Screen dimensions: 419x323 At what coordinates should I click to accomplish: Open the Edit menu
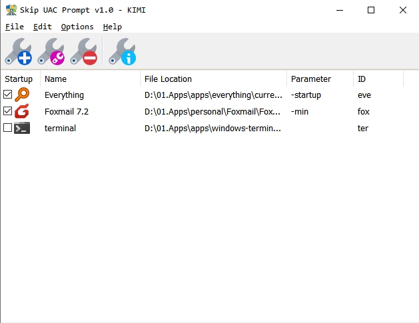42,27
